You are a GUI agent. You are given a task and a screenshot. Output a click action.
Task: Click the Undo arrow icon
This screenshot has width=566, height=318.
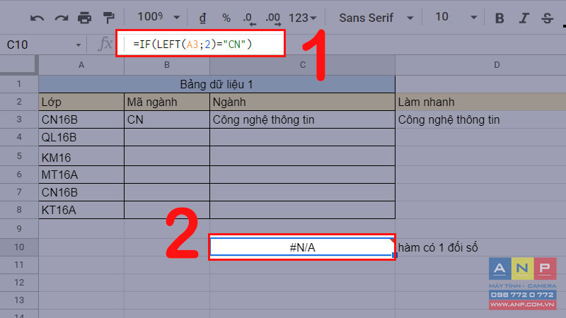coord(37,18)
